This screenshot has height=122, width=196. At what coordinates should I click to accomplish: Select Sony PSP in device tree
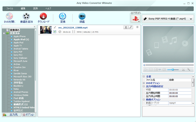(x=18, y=52)
